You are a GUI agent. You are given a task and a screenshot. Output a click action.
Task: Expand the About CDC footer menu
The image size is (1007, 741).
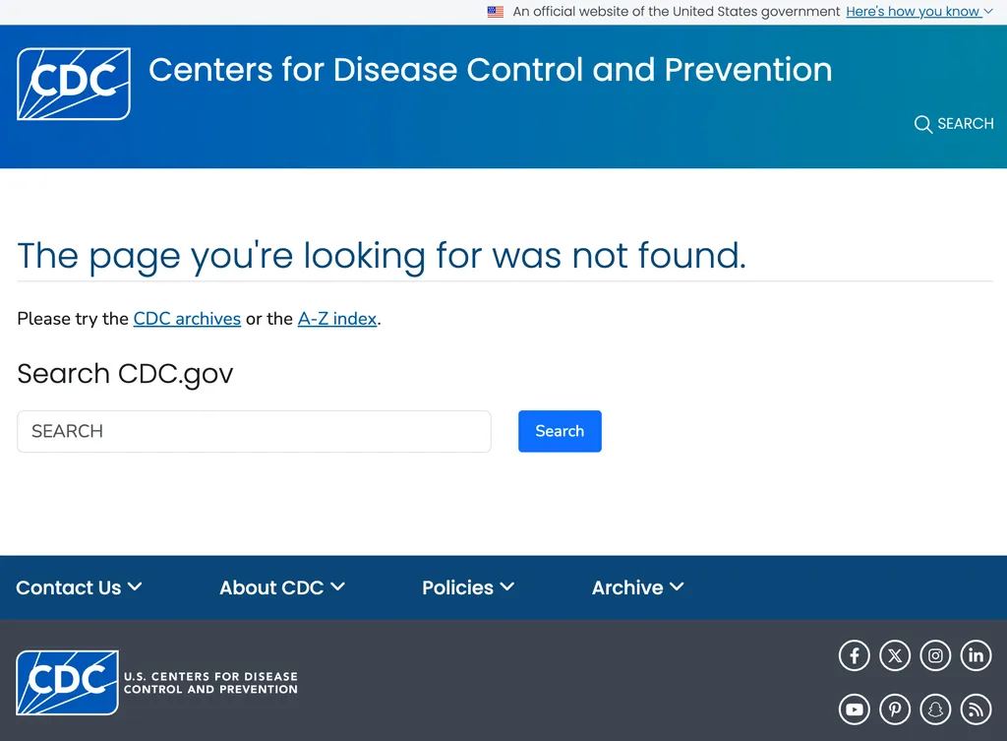(282, 587)
